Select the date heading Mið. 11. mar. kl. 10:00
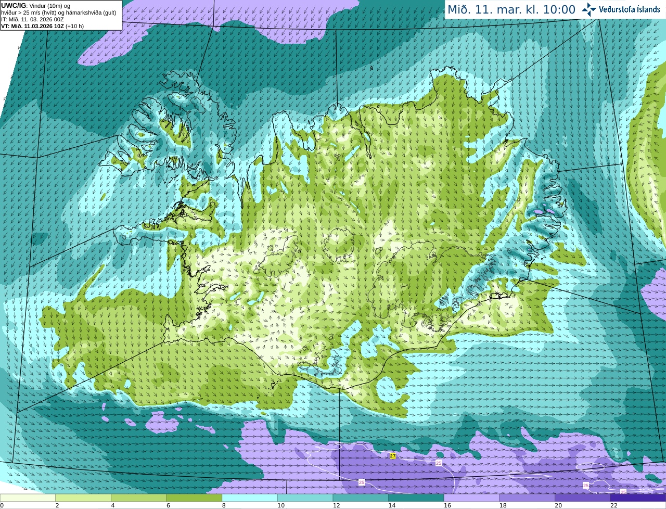The image size is (666, 509). point(511,10)
